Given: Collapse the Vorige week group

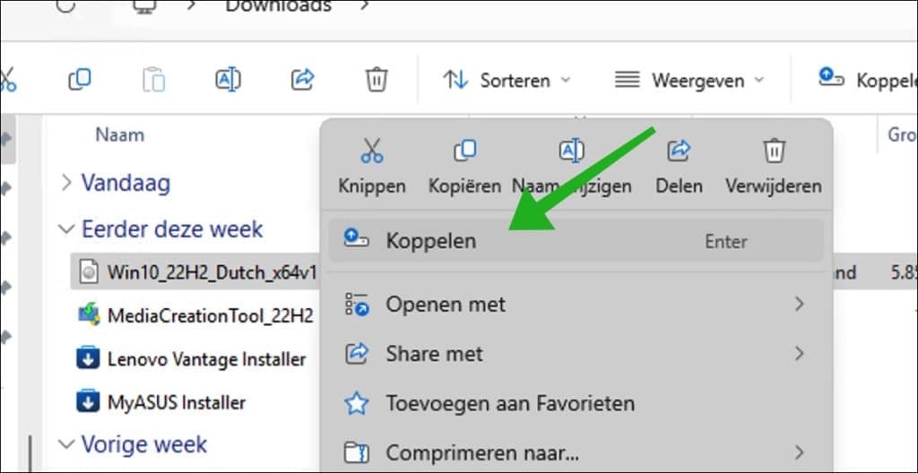Looking at the screenshot, I should pyautogui.click(x=66, y=444).
